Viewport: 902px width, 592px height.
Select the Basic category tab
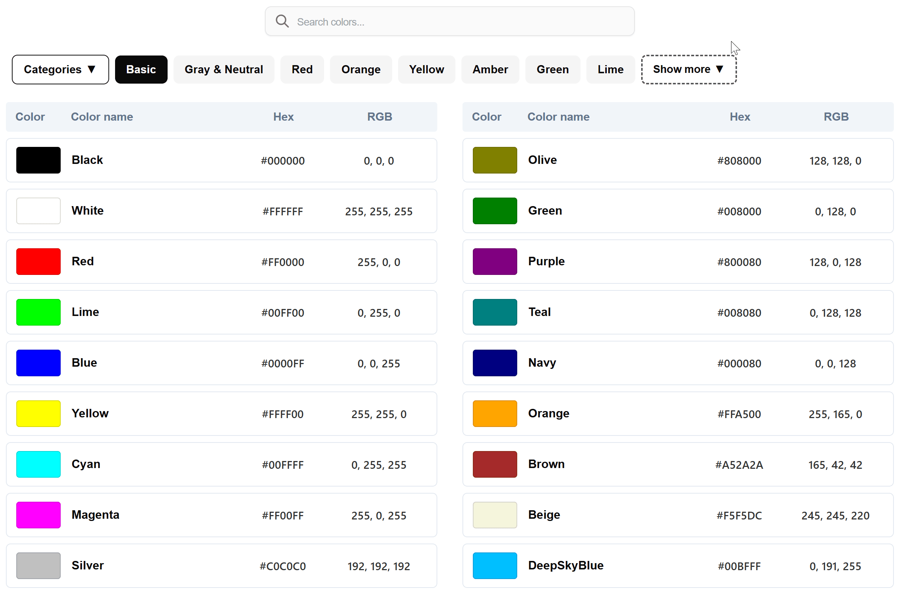[141, 69]
